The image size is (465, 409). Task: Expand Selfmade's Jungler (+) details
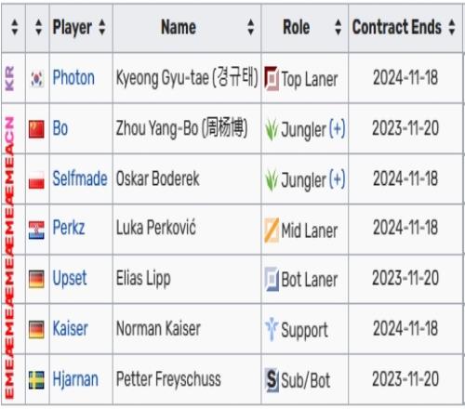click(337, 179)
